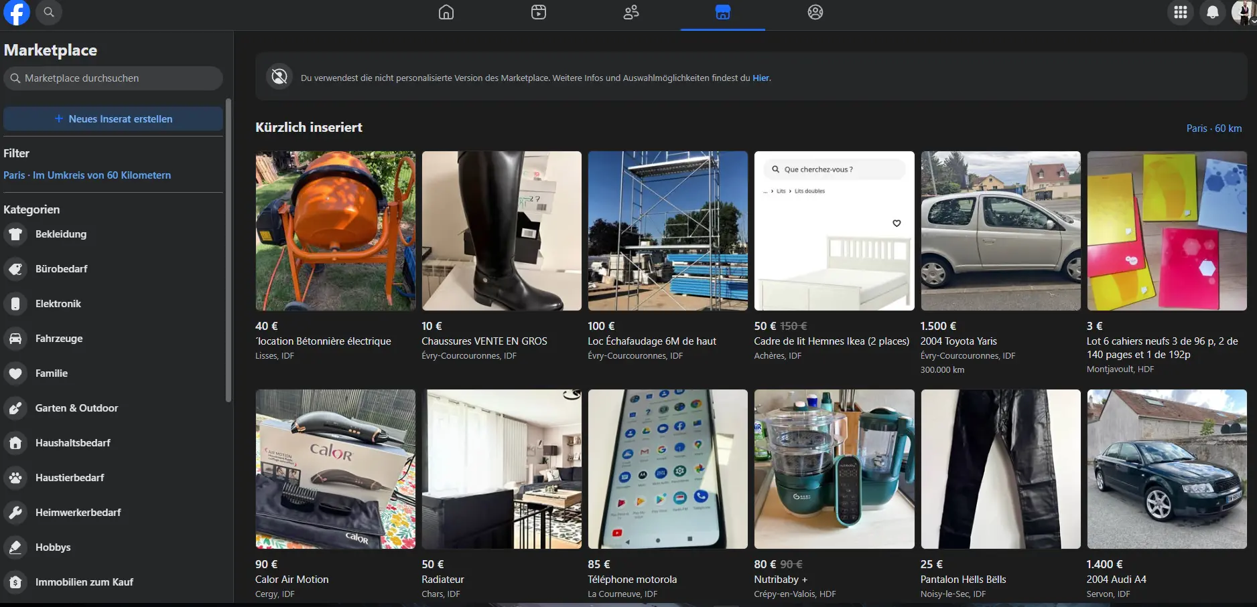The height and width of the screenshot is (607, 1257).
Task: Open the 2004 Toyota Yaris listing
Action: (x=1000, y=263)
